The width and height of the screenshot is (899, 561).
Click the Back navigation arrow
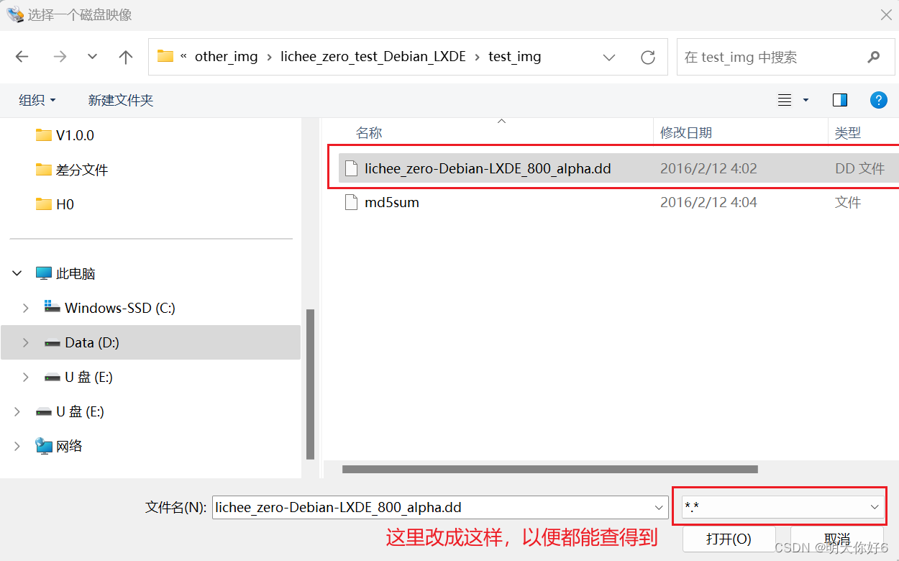(x=22, y=56)
